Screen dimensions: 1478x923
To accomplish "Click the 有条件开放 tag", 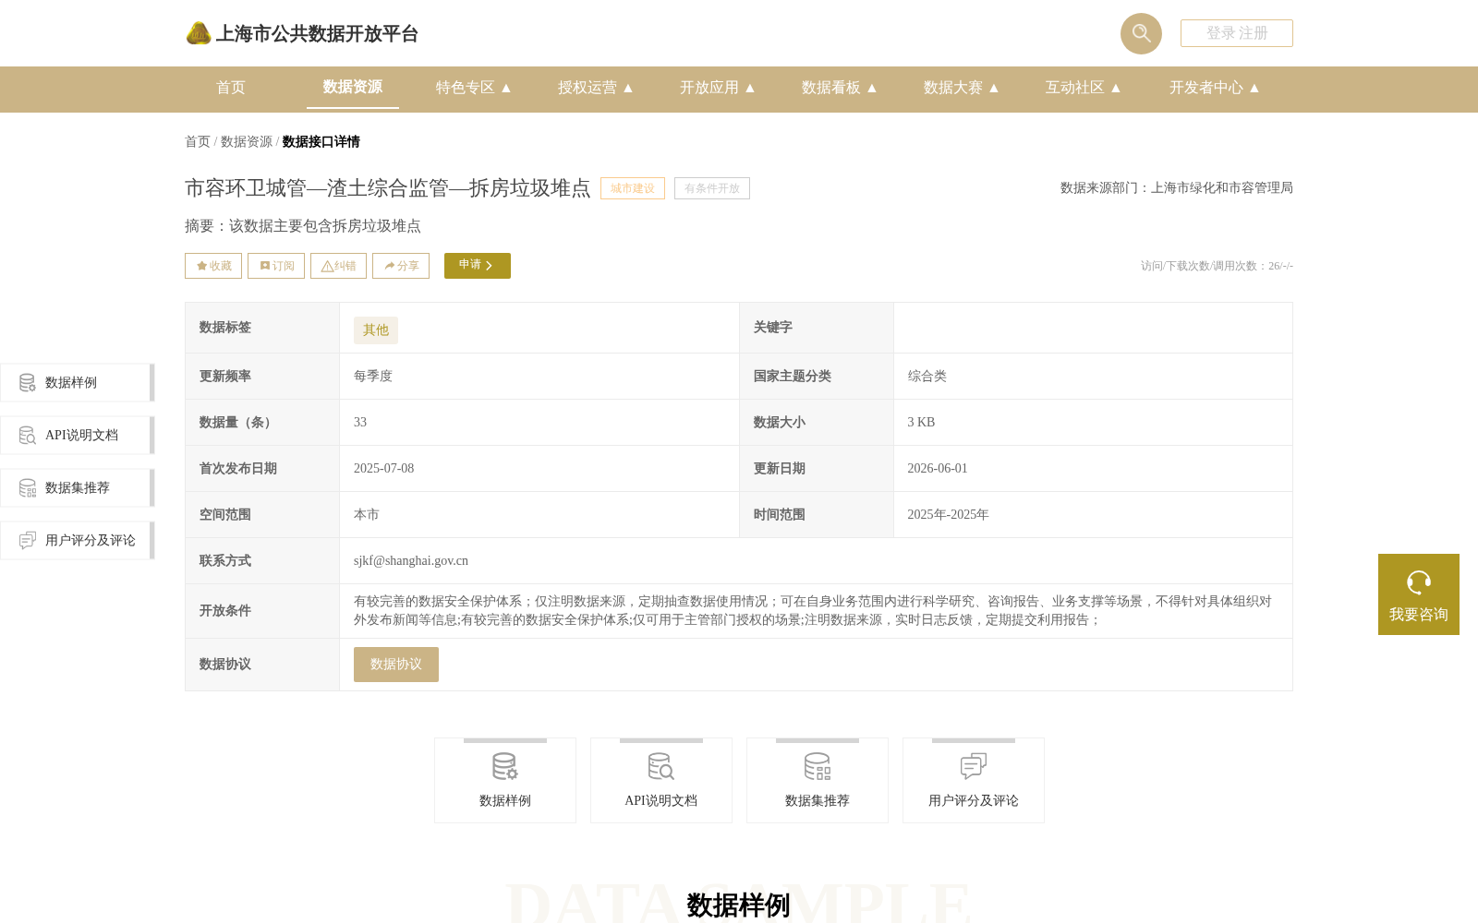I will tap(712, 188).
